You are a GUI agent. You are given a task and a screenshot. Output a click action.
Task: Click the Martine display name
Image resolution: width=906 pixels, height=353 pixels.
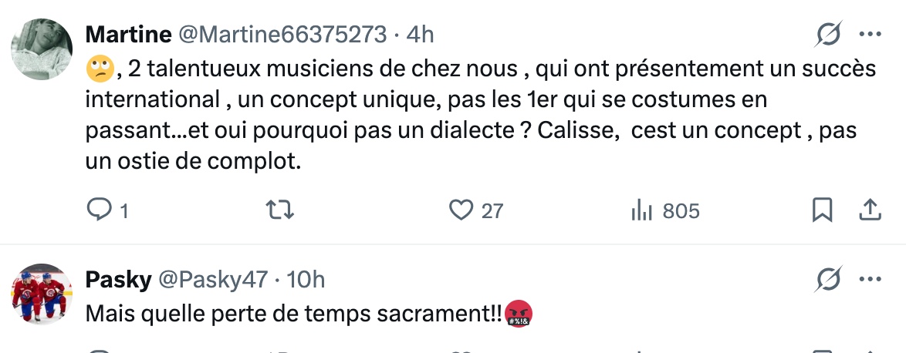coord(128,35)
